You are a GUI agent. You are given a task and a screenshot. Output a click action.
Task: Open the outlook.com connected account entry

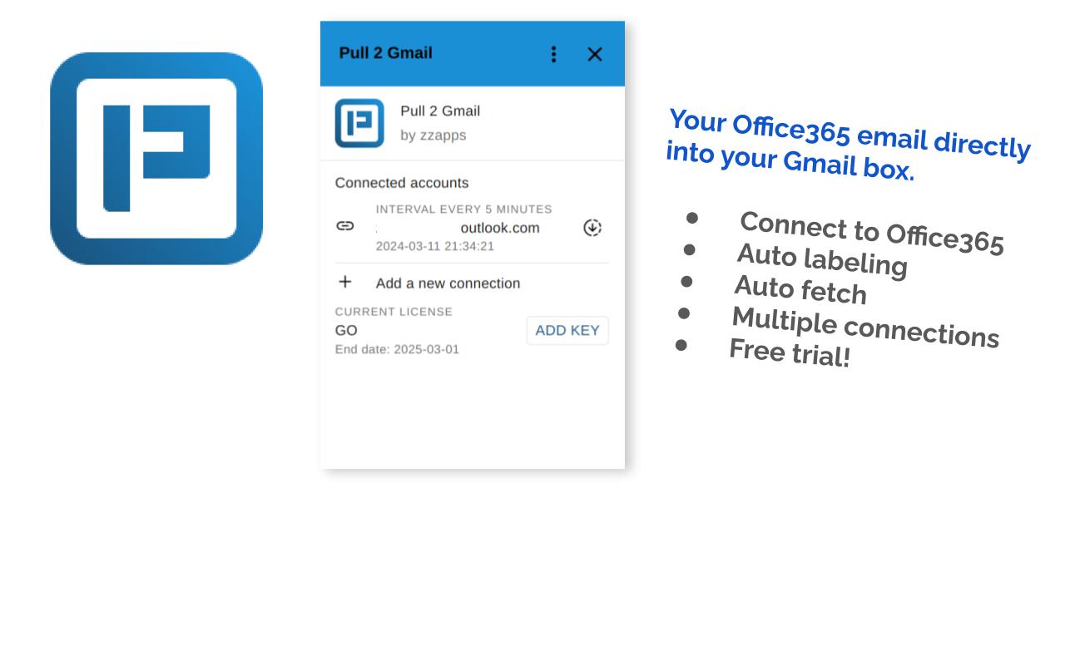pos(472,227)
